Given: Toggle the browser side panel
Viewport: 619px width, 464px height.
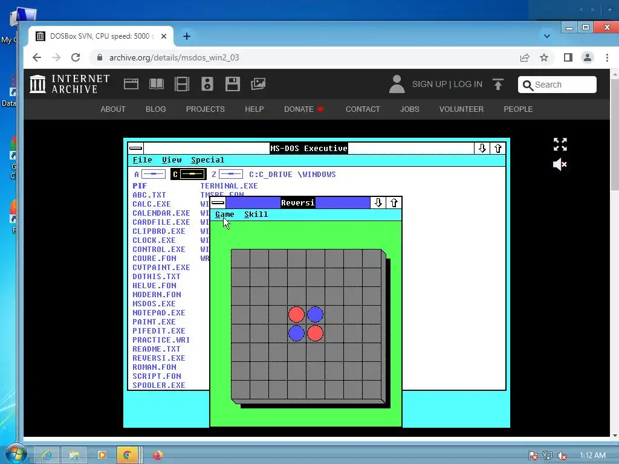Looking at the screenshot, I should click(x=568, y=57).
